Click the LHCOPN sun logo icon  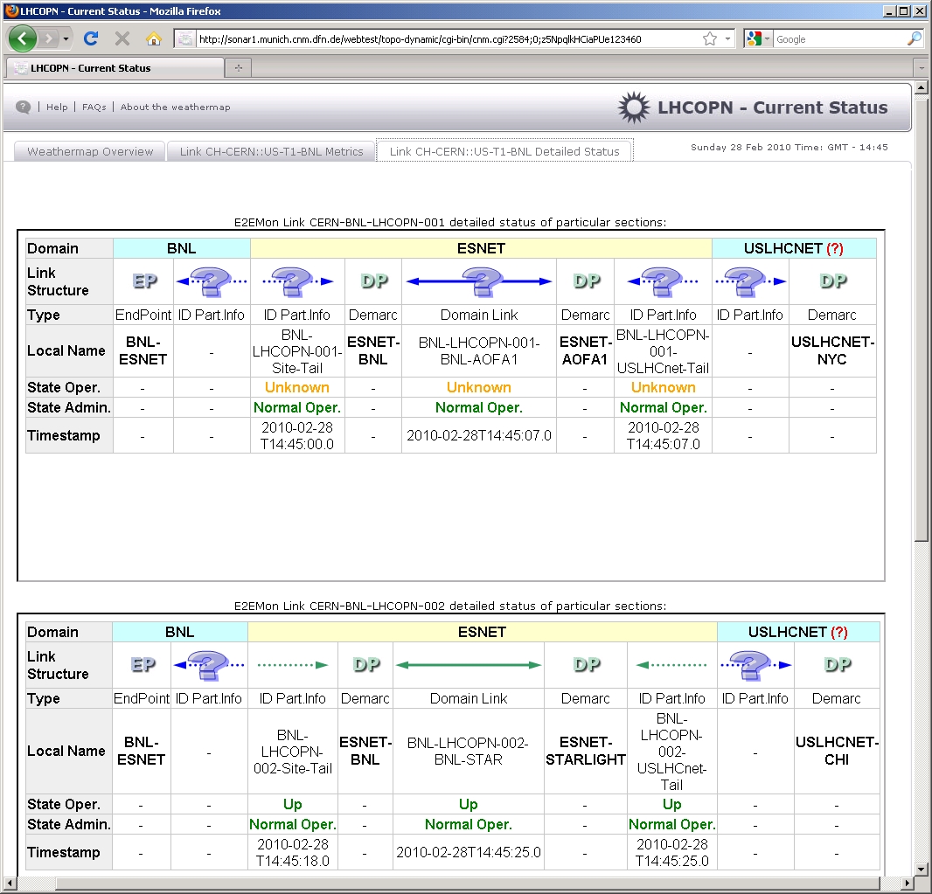632,107
